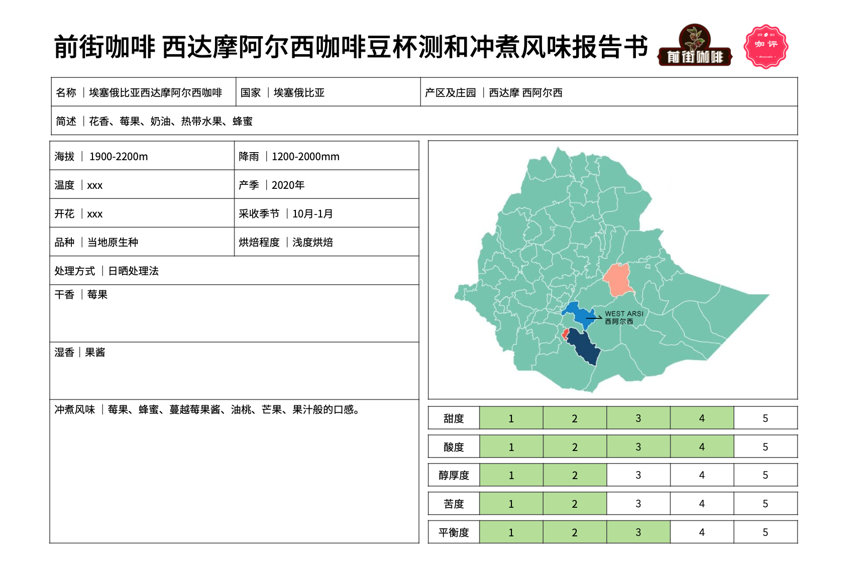Select processing method 日晒处理法
Screen dimensions: 860x572
point(133,271)
